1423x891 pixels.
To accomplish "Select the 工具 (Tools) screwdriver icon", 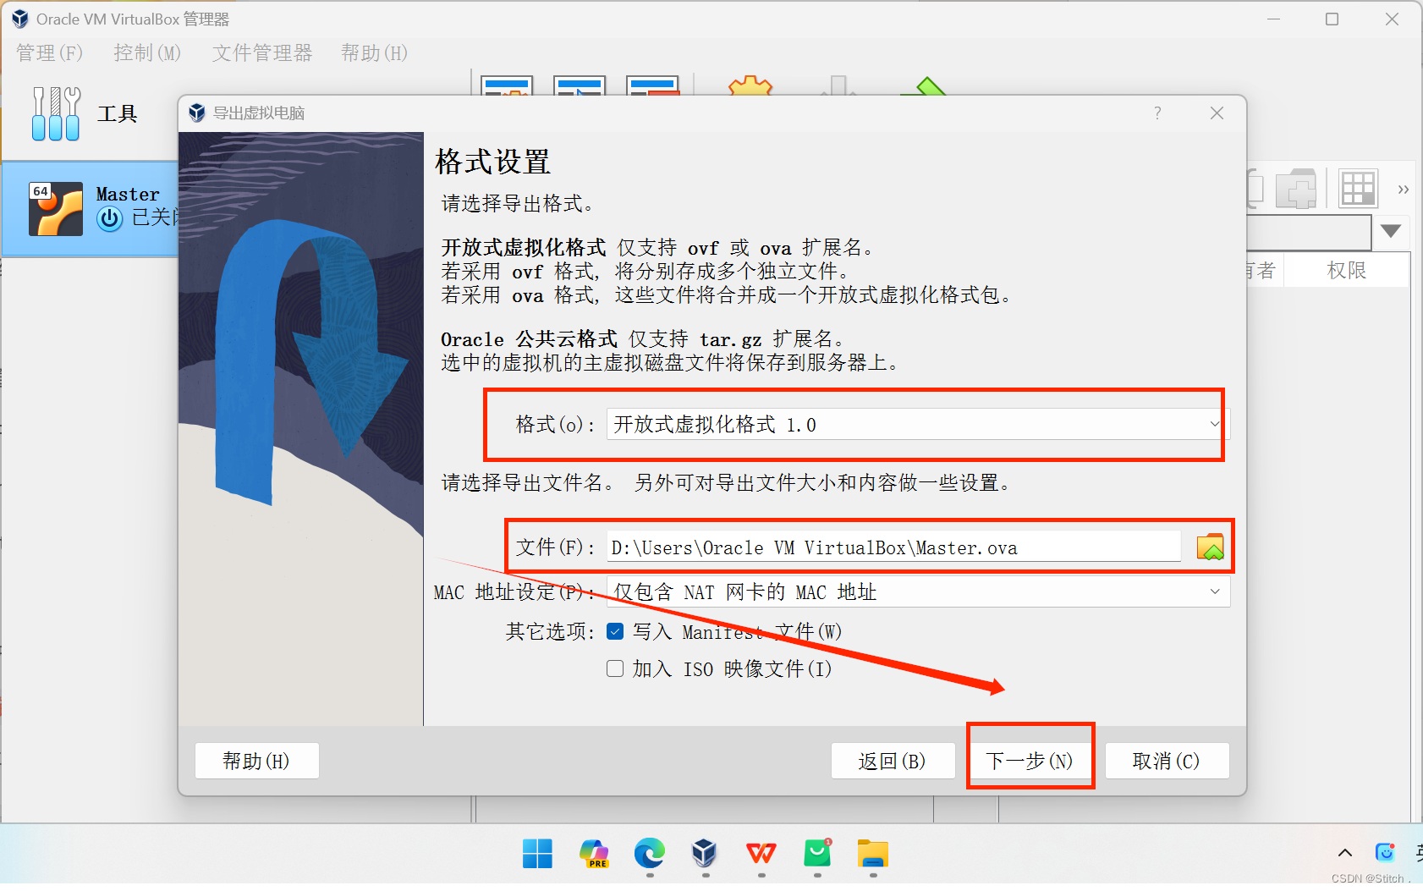I will pos(56,113).
